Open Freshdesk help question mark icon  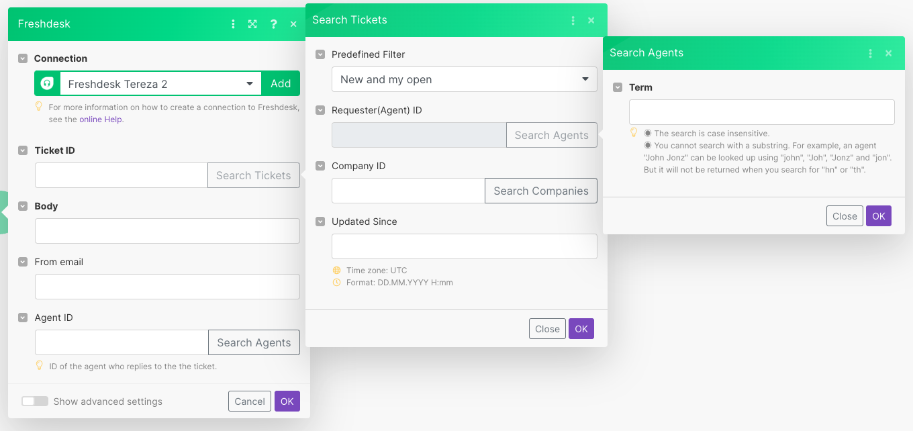click(273, 24)
